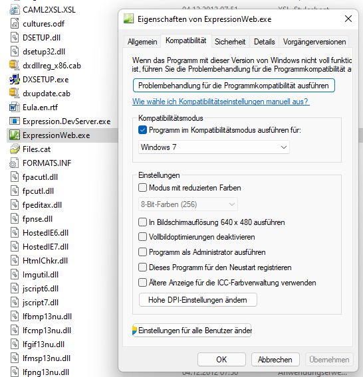Select the Expression.DevServer.exe icon

(x=15, y=121)
